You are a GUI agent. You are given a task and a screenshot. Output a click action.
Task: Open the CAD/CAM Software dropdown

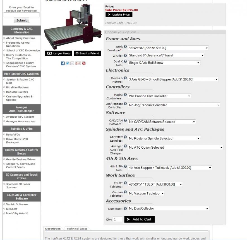point(162,122)
